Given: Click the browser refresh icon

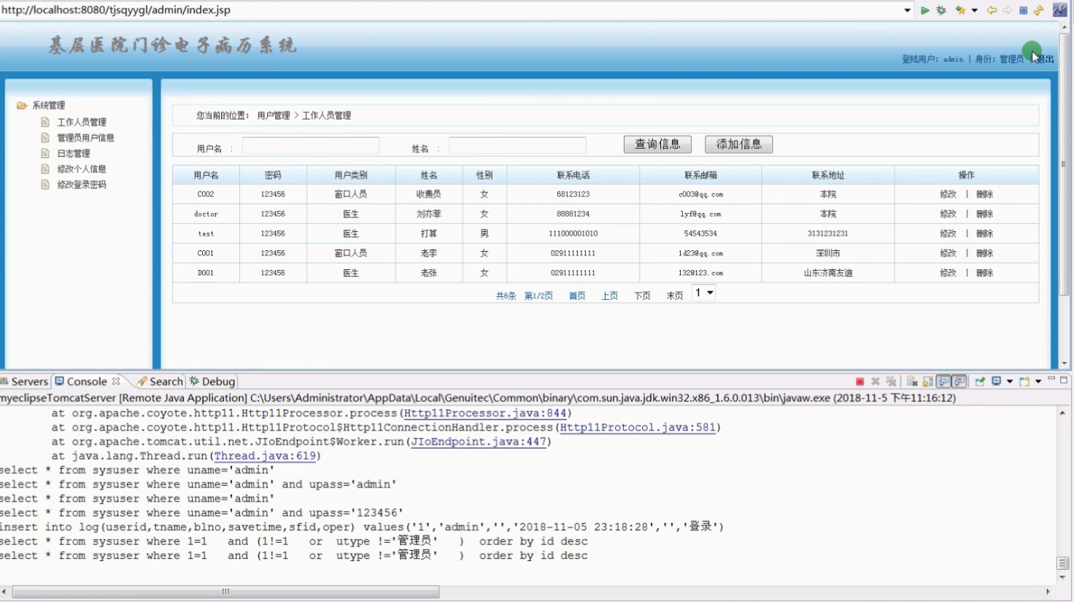Looking at the screenshot, I should (x=1039, y=10).
